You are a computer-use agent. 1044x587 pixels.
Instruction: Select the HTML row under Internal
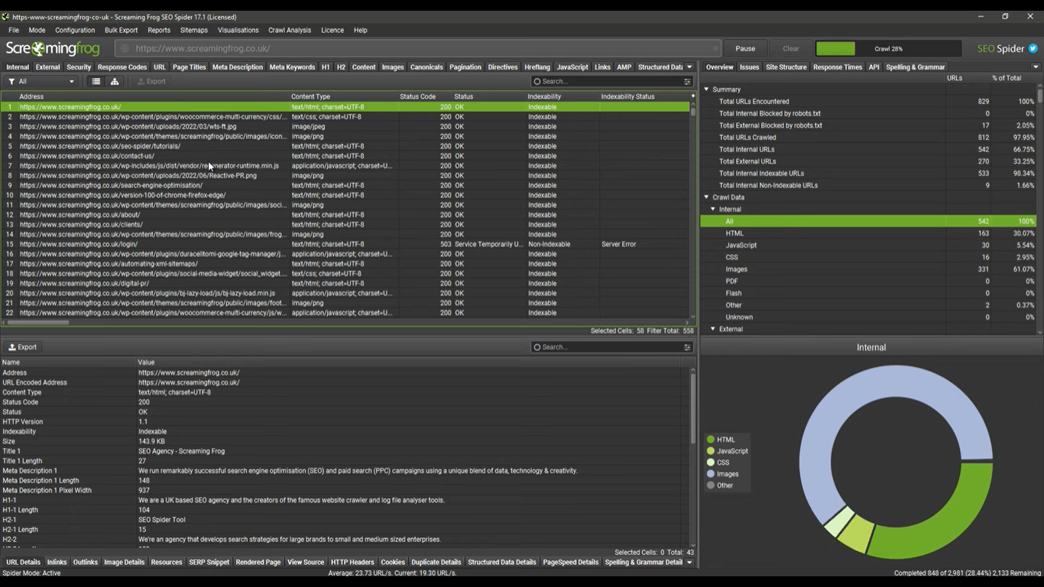(868, 233)
